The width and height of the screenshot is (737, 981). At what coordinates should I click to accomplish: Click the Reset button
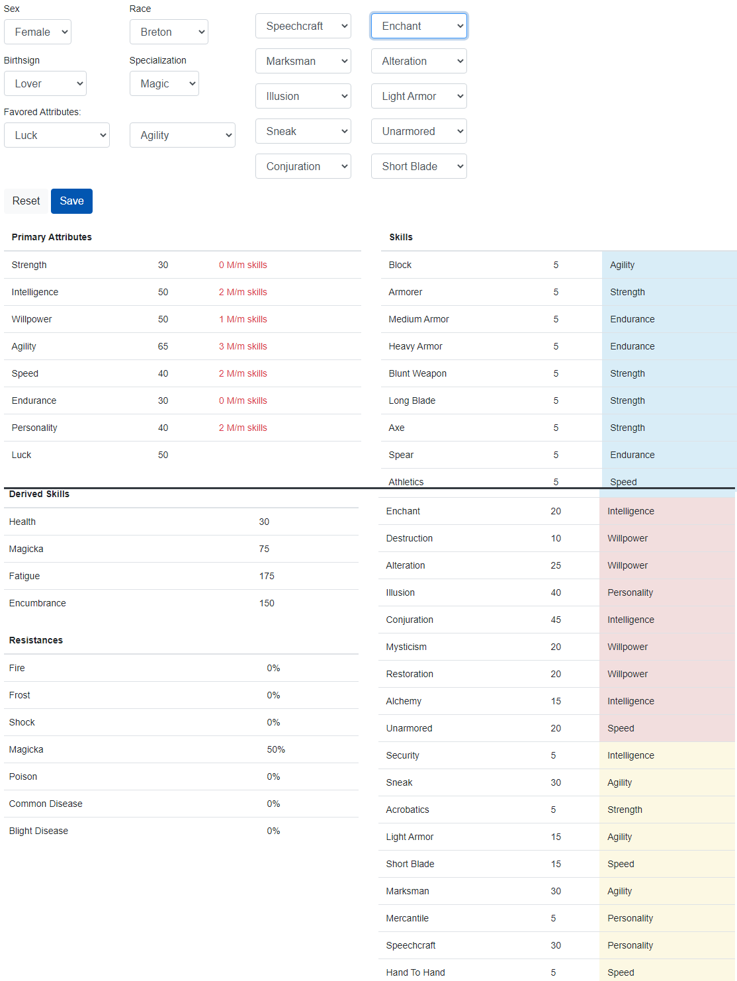click(26, 201)
